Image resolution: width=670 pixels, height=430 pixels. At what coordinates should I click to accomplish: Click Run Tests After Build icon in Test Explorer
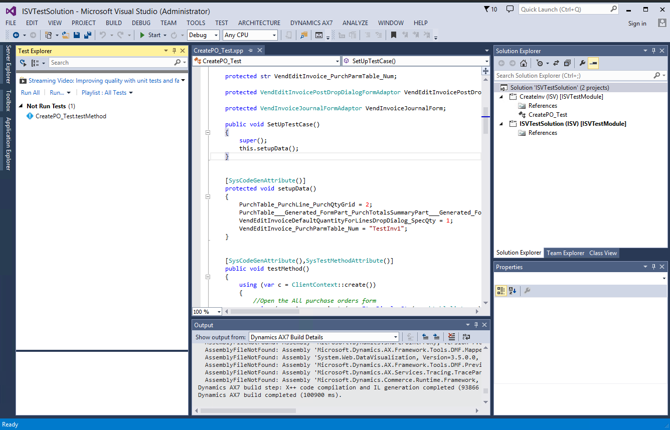[23, 63]
